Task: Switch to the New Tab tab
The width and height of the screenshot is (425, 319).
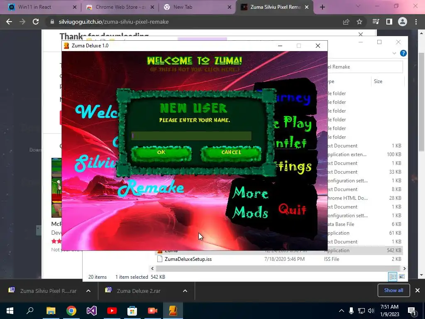Action: 183,7
